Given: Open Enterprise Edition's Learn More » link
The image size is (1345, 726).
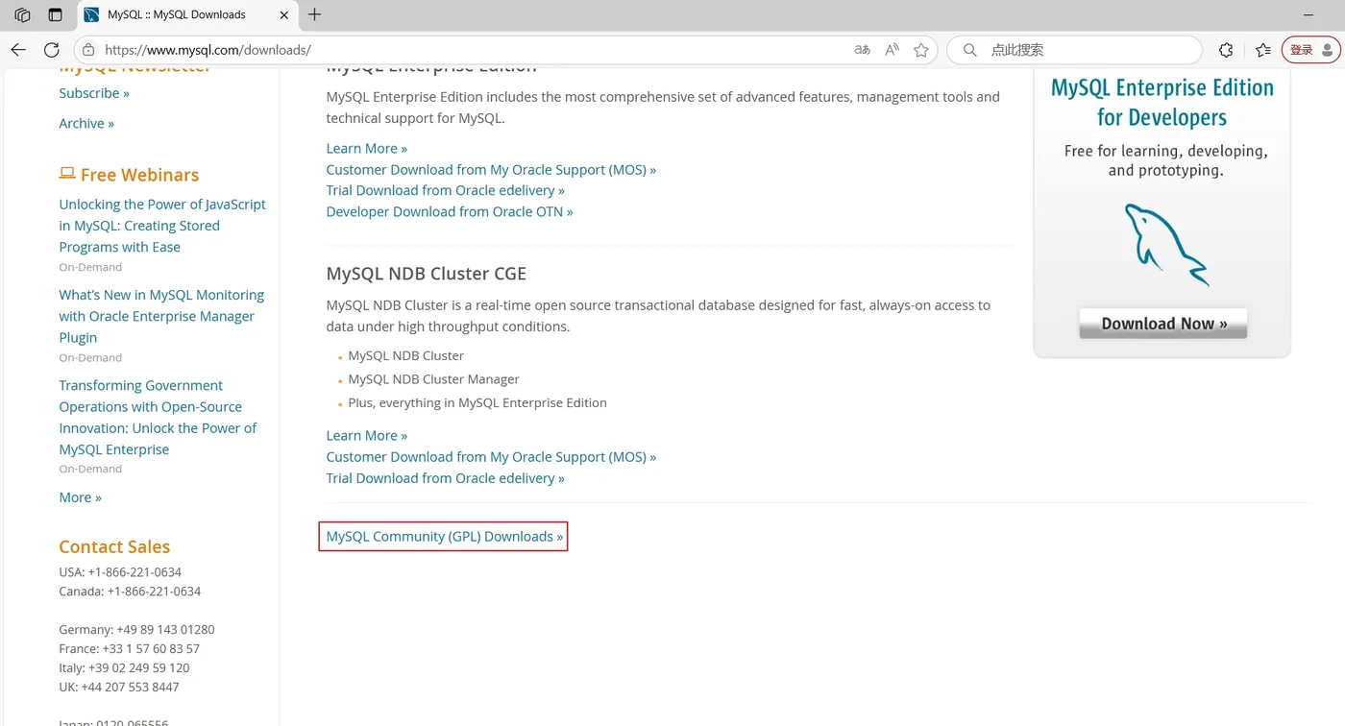Looking at the screenshot, I should pos(367,148).
